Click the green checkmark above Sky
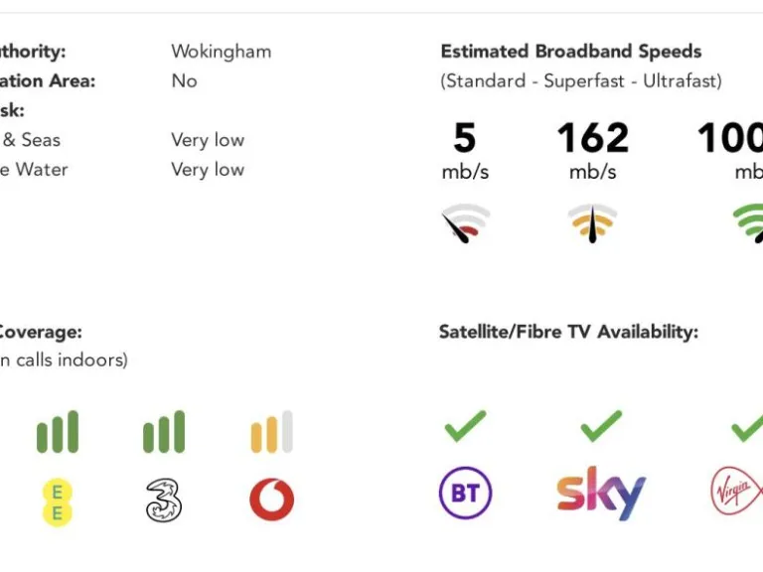Viewport: 763px width, 572px height. [x=601, y=426]
